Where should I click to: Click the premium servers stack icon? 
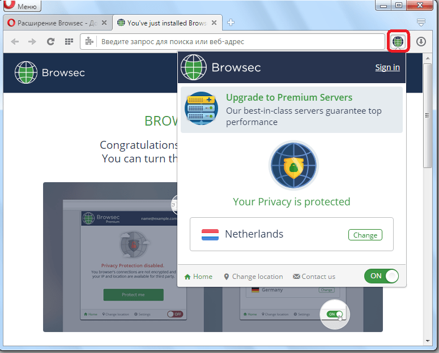(x=201, y=109)
